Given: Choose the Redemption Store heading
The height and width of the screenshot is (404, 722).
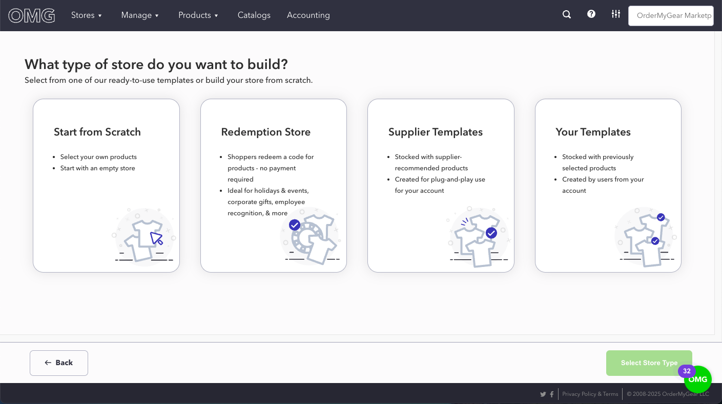Looking at the screenshot, I should tap(266, 132).
